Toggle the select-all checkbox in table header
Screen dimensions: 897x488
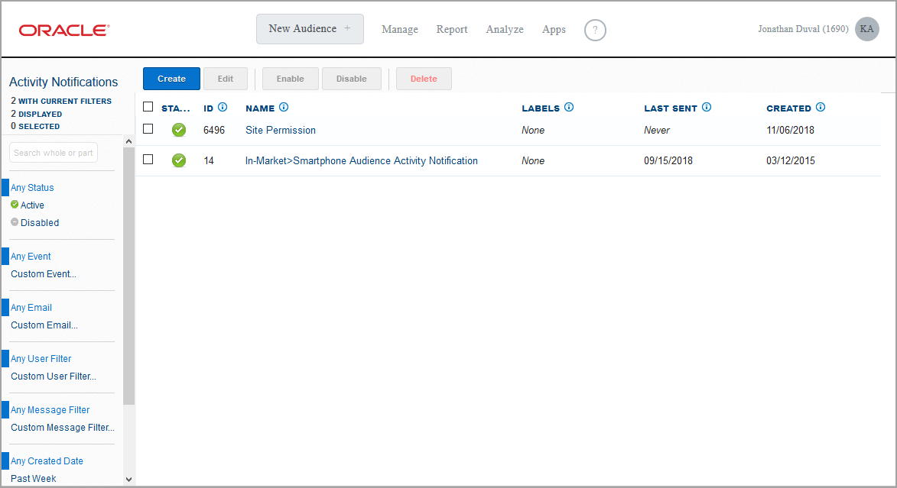[x=148, y=107]
